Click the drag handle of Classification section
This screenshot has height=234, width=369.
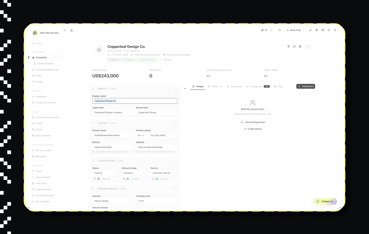pos(93,161)
